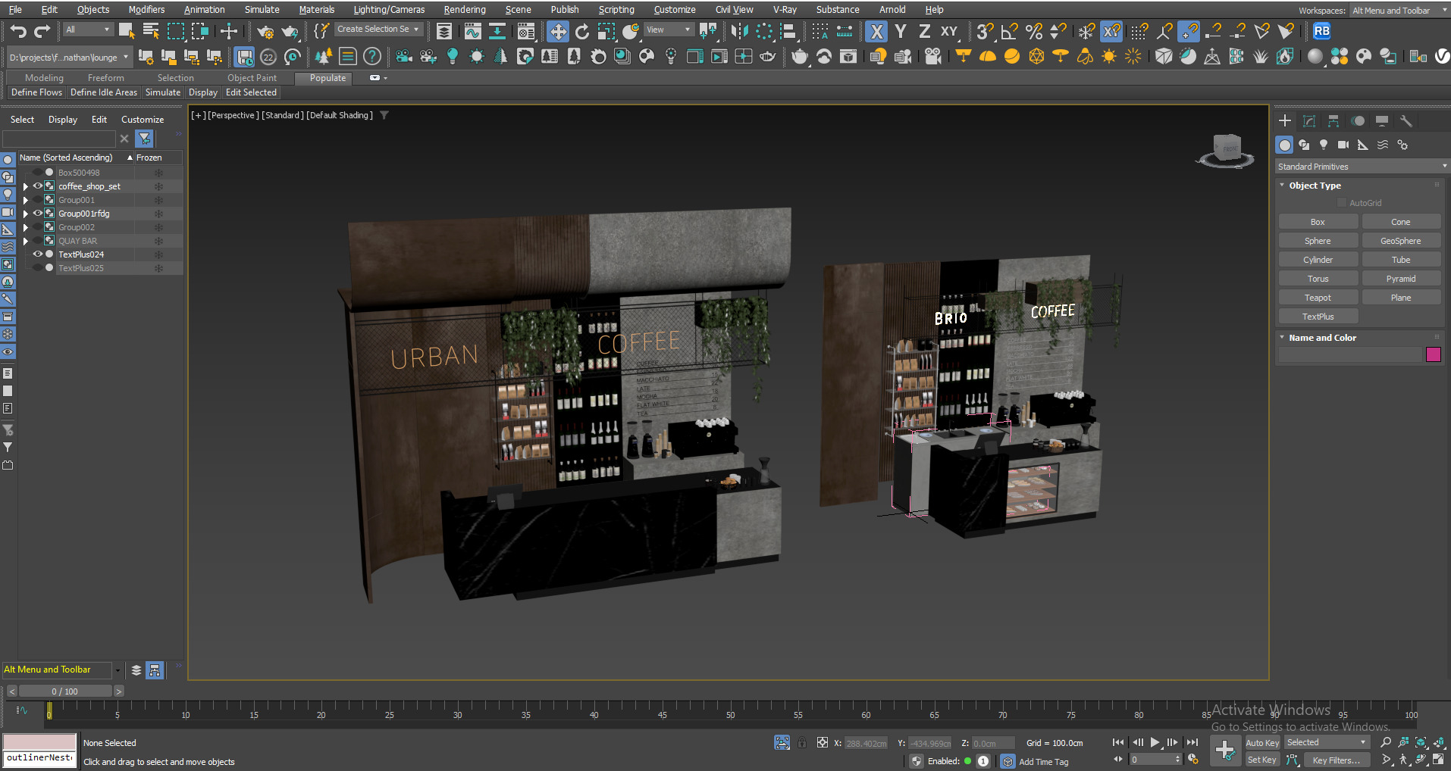
Task: Click the Undo arrow icon
Action: point(18,31)
